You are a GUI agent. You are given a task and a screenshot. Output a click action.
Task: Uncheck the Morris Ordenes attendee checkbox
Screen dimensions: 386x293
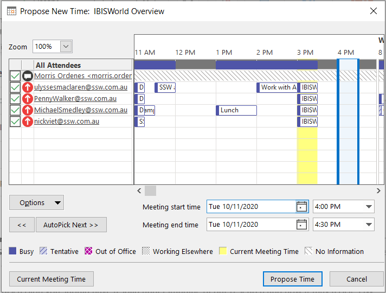click(x=15, y=76)
